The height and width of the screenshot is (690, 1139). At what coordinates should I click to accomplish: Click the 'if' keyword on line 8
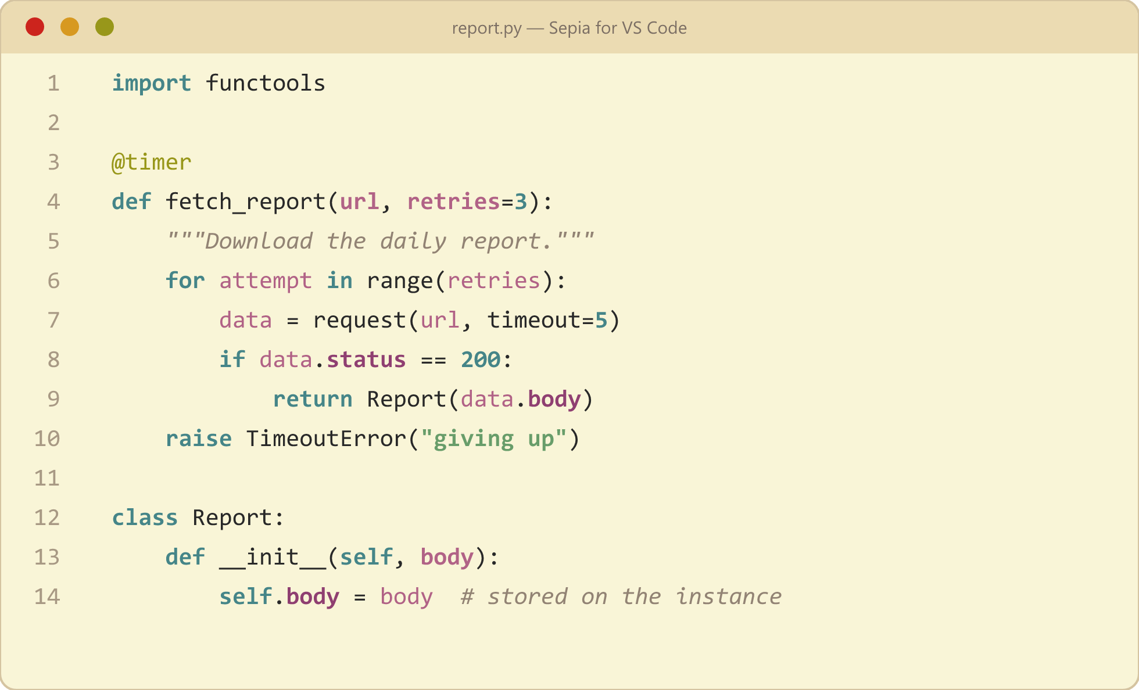[232, 360]
